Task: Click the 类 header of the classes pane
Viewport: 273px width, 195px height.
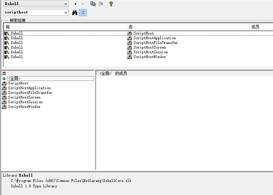Action: coord(48,73)
